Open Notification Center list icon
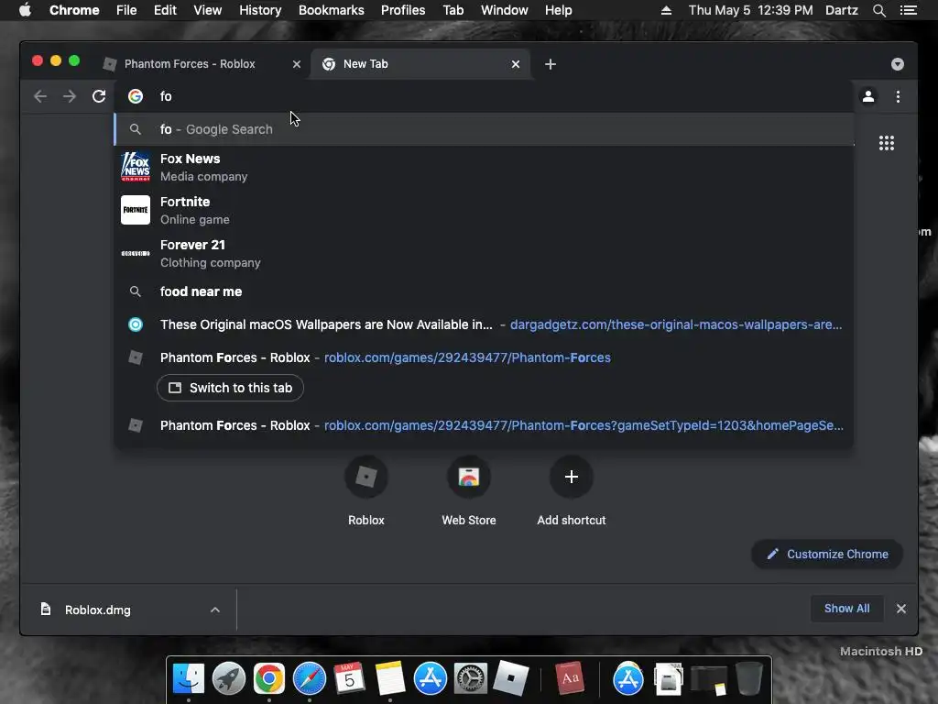 (908, 10)
